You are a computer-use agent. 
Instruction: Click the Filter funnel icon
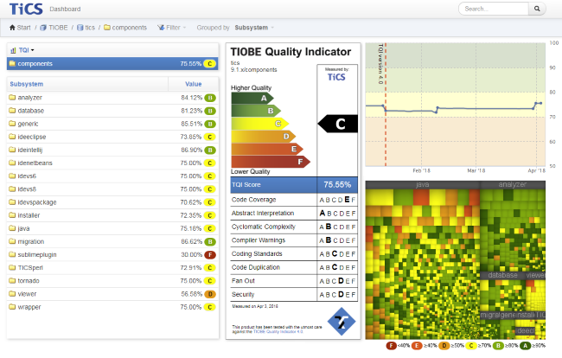(x=161, y=28)
